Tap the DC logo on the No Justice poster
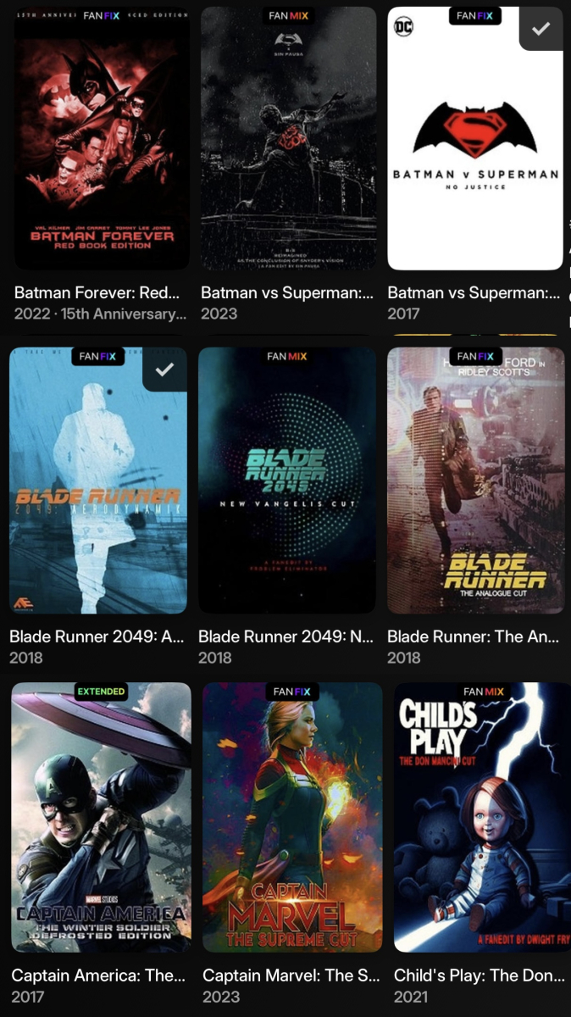571x1017 pixels. pos(404,26)
